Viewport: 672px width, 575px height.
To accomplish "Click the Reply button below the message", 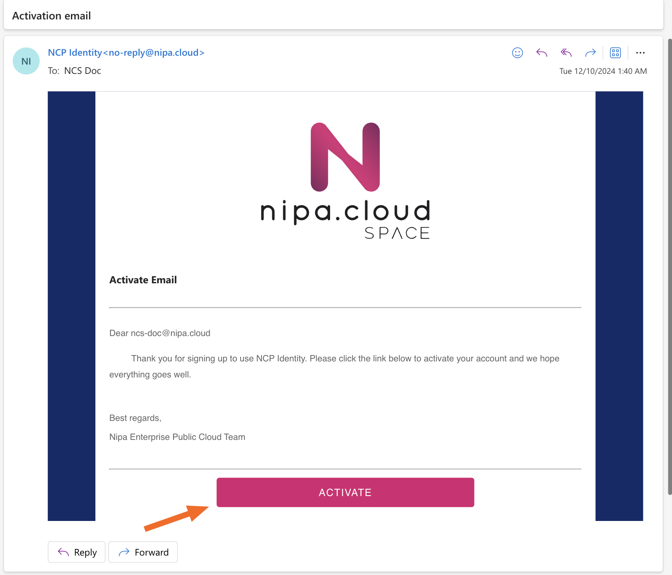I will pyautogui.click(x=77, y=552).
